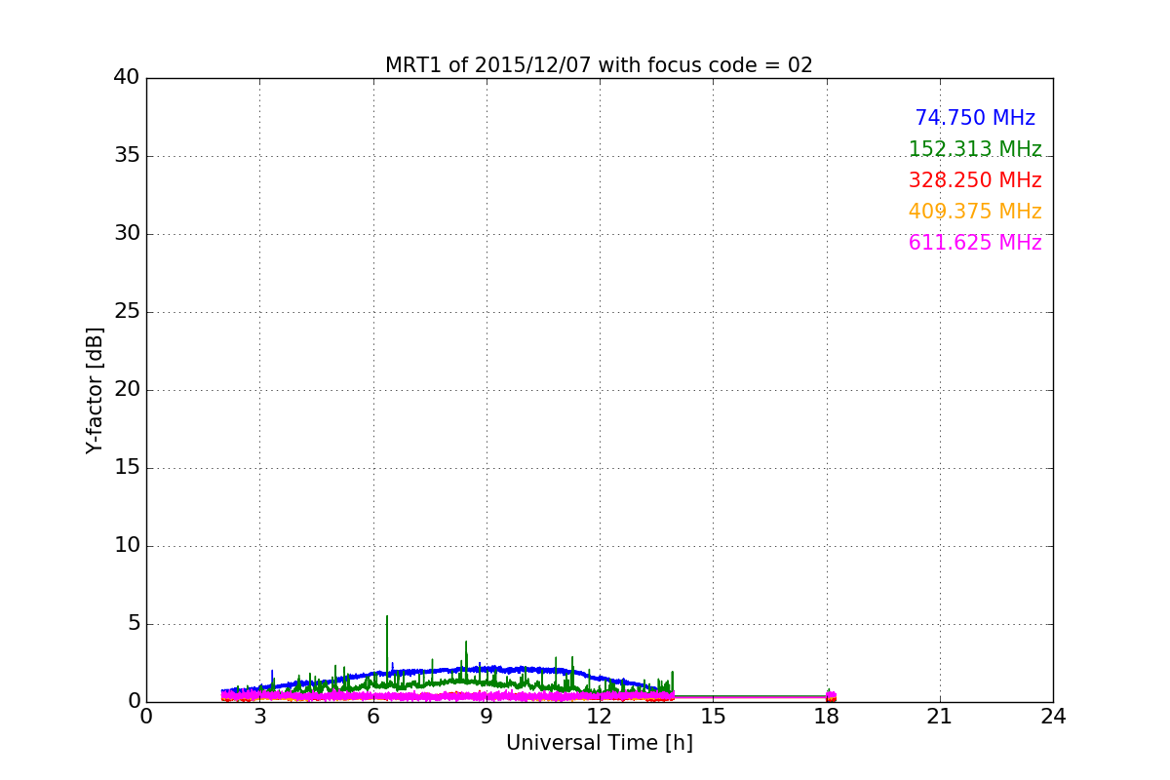Select the 611.625 MHz legend label

(975, 243)
